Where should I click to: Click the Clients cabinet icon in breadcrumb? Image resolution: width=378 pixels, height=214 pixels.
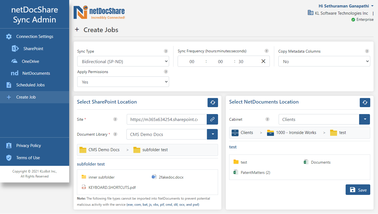coord(235,133)
